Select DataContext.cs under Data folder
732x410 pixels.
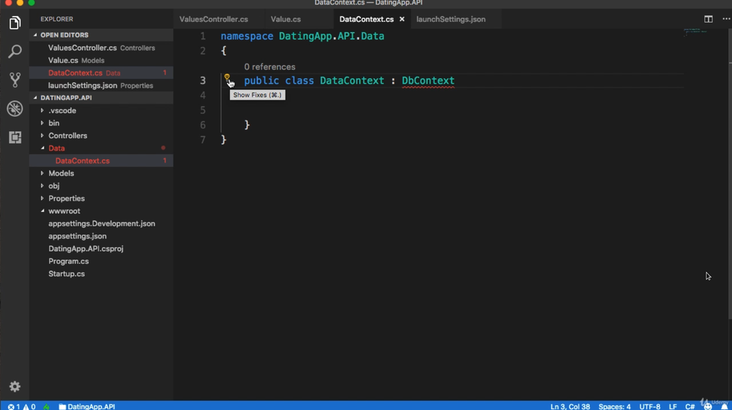pos(101,161)
